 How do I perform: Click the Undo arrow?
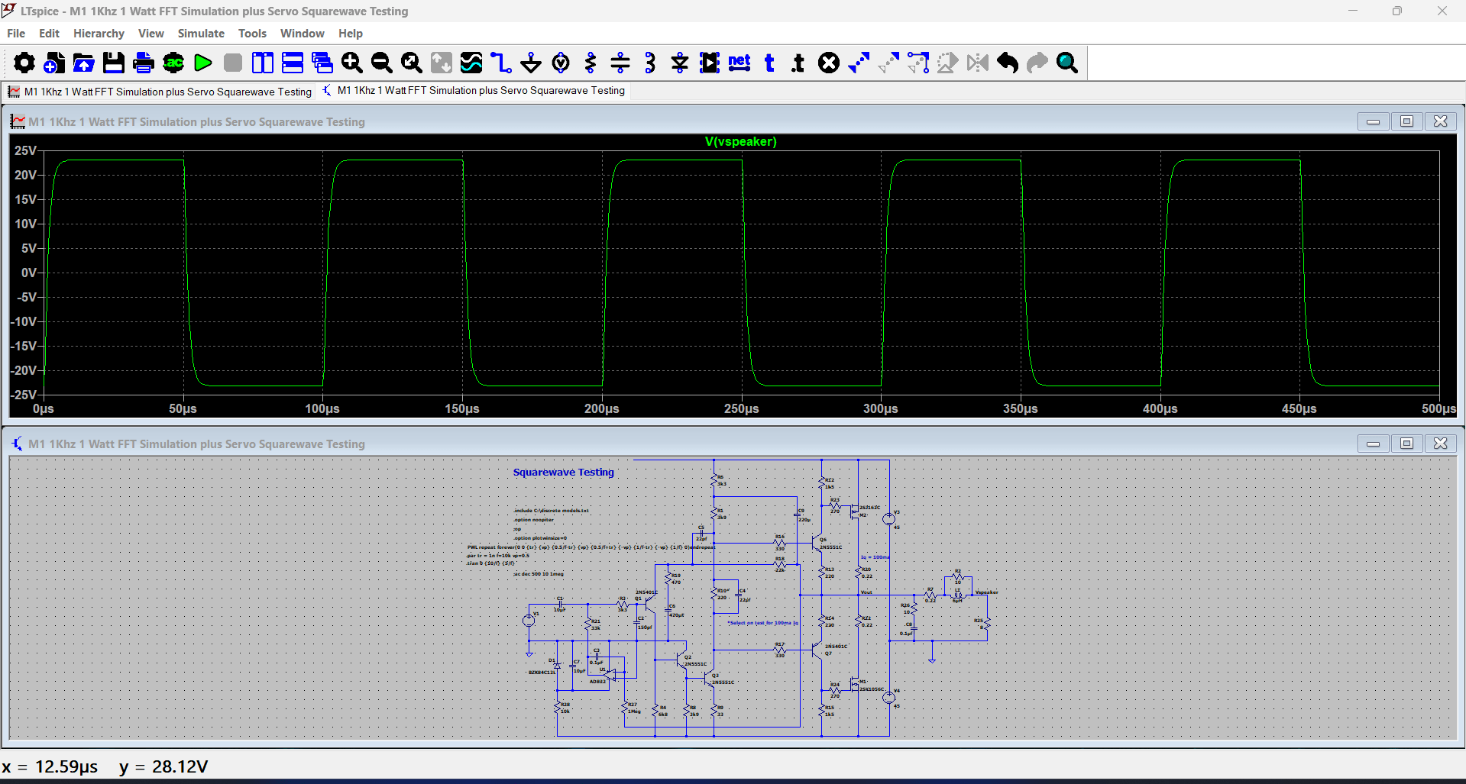[x=1008, y=63]
